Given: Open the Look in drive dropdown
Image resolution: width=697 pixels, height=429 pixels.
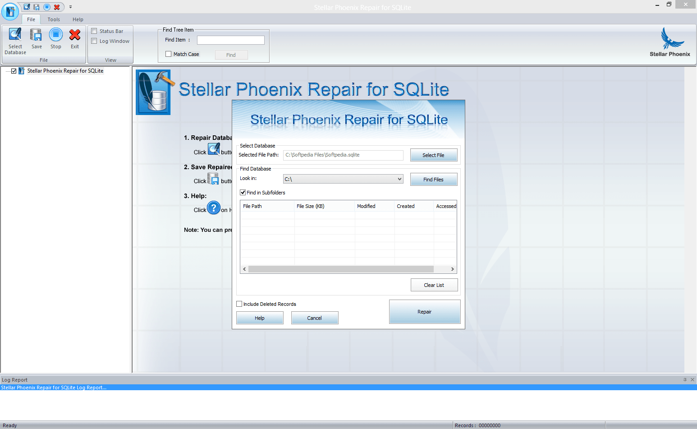Looking at the screenshot, I should coord(399,179).
